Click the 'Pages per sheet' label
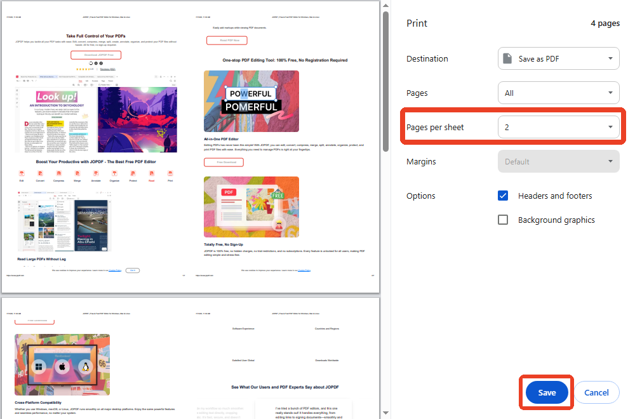Viewport: 635px width, 419px height. coord(435,127)
